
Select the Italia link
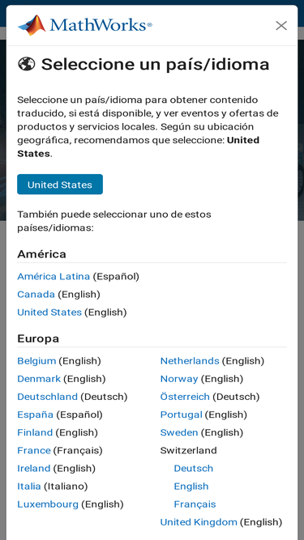(x=29, y=487)
